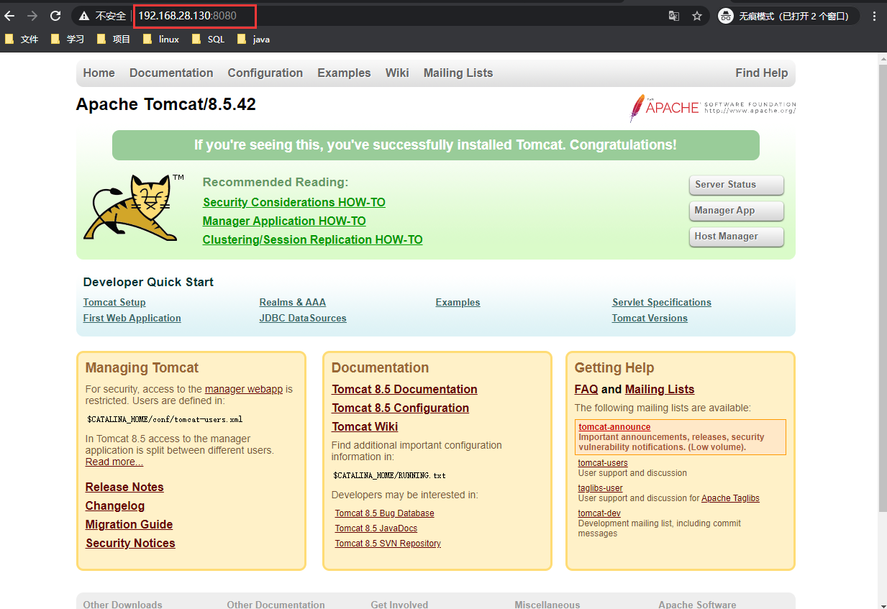Open Clustering/Session Replication HOW-TO link
Image resolution: width=887 pixels, height=609 pixels.
click(313, 240)
